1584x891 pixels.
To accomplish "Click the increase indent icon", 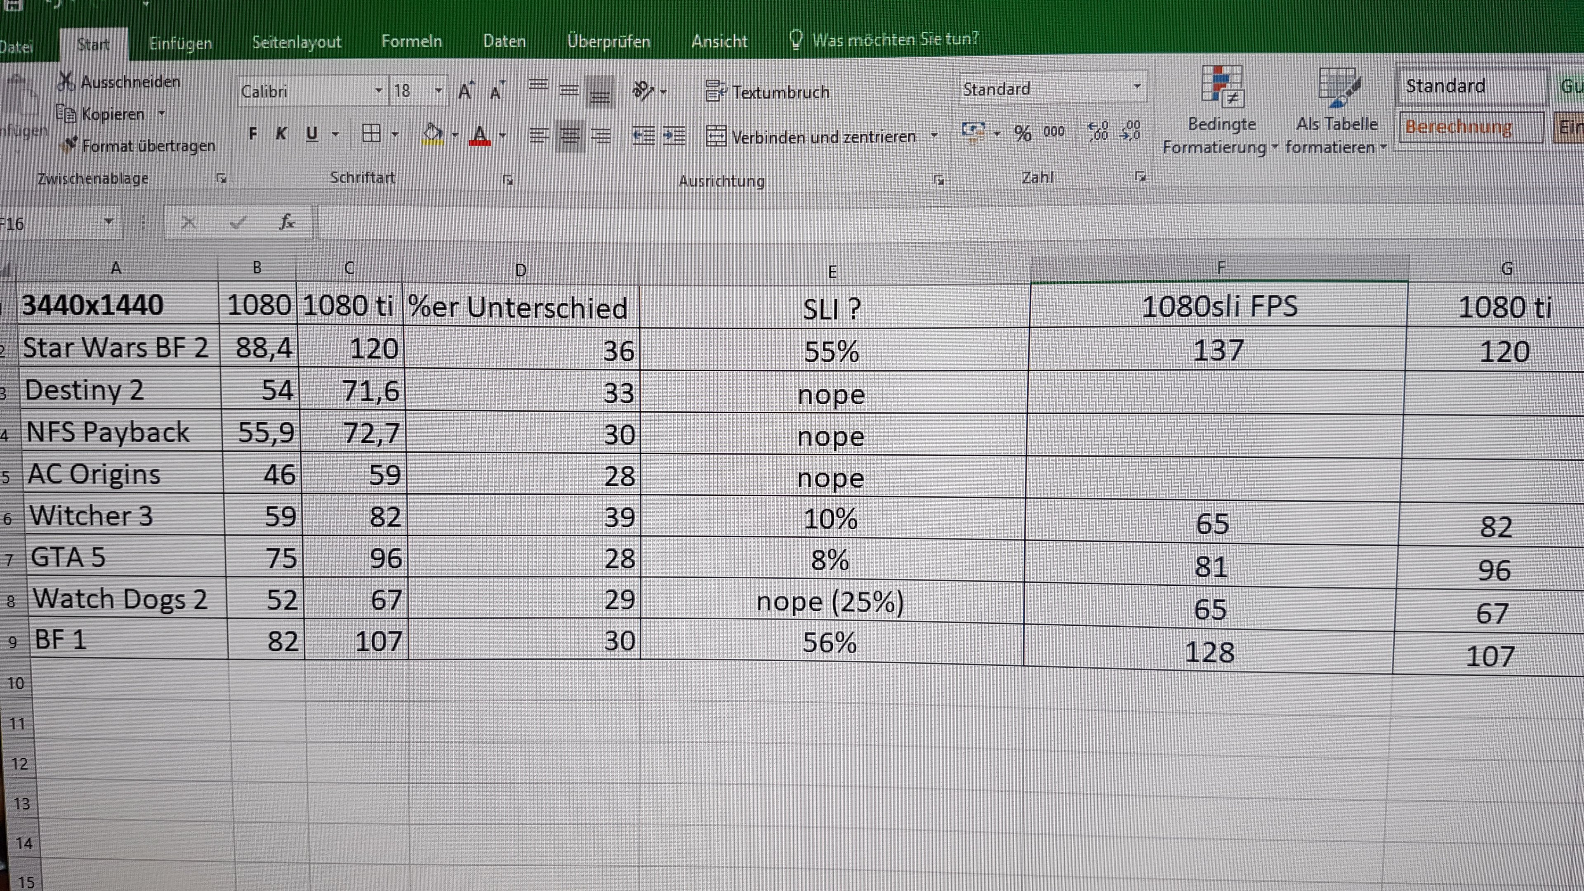I will pyautogui.click(x=674, y=135).
